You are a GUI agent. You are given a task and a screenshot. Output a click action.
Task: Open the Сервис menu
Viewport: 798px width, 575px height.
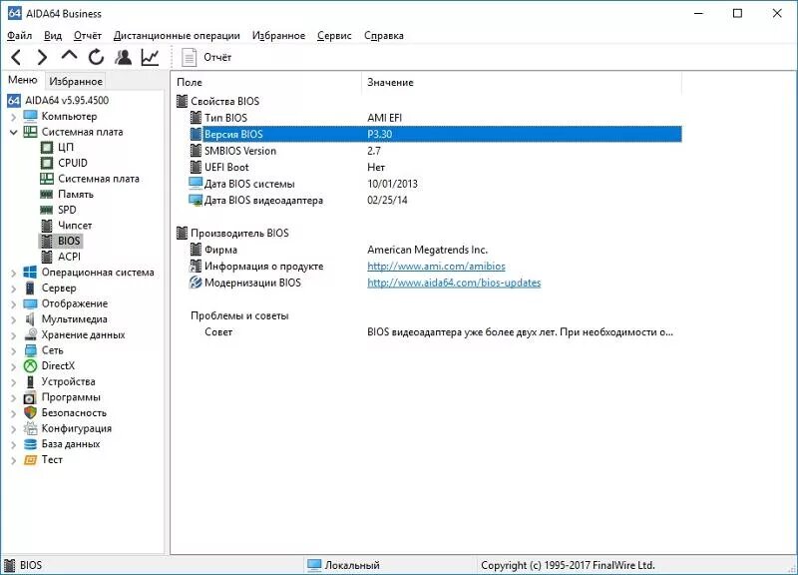click(334, 36)
